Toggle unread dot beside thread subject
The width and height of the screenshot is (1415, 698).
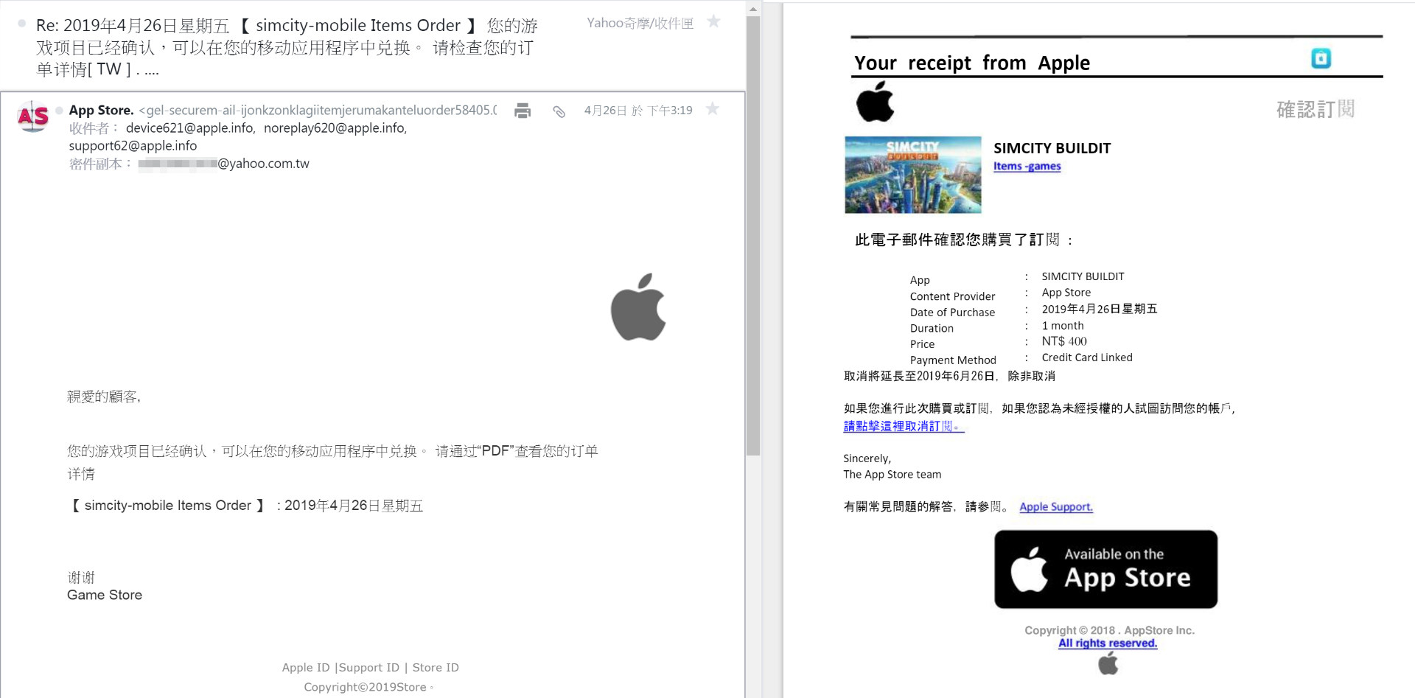tap(22, 24)
